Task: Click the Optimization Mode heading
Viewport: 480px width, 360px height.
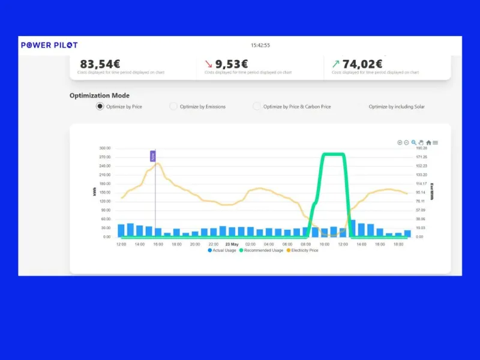Action: (x=100, y=95)
